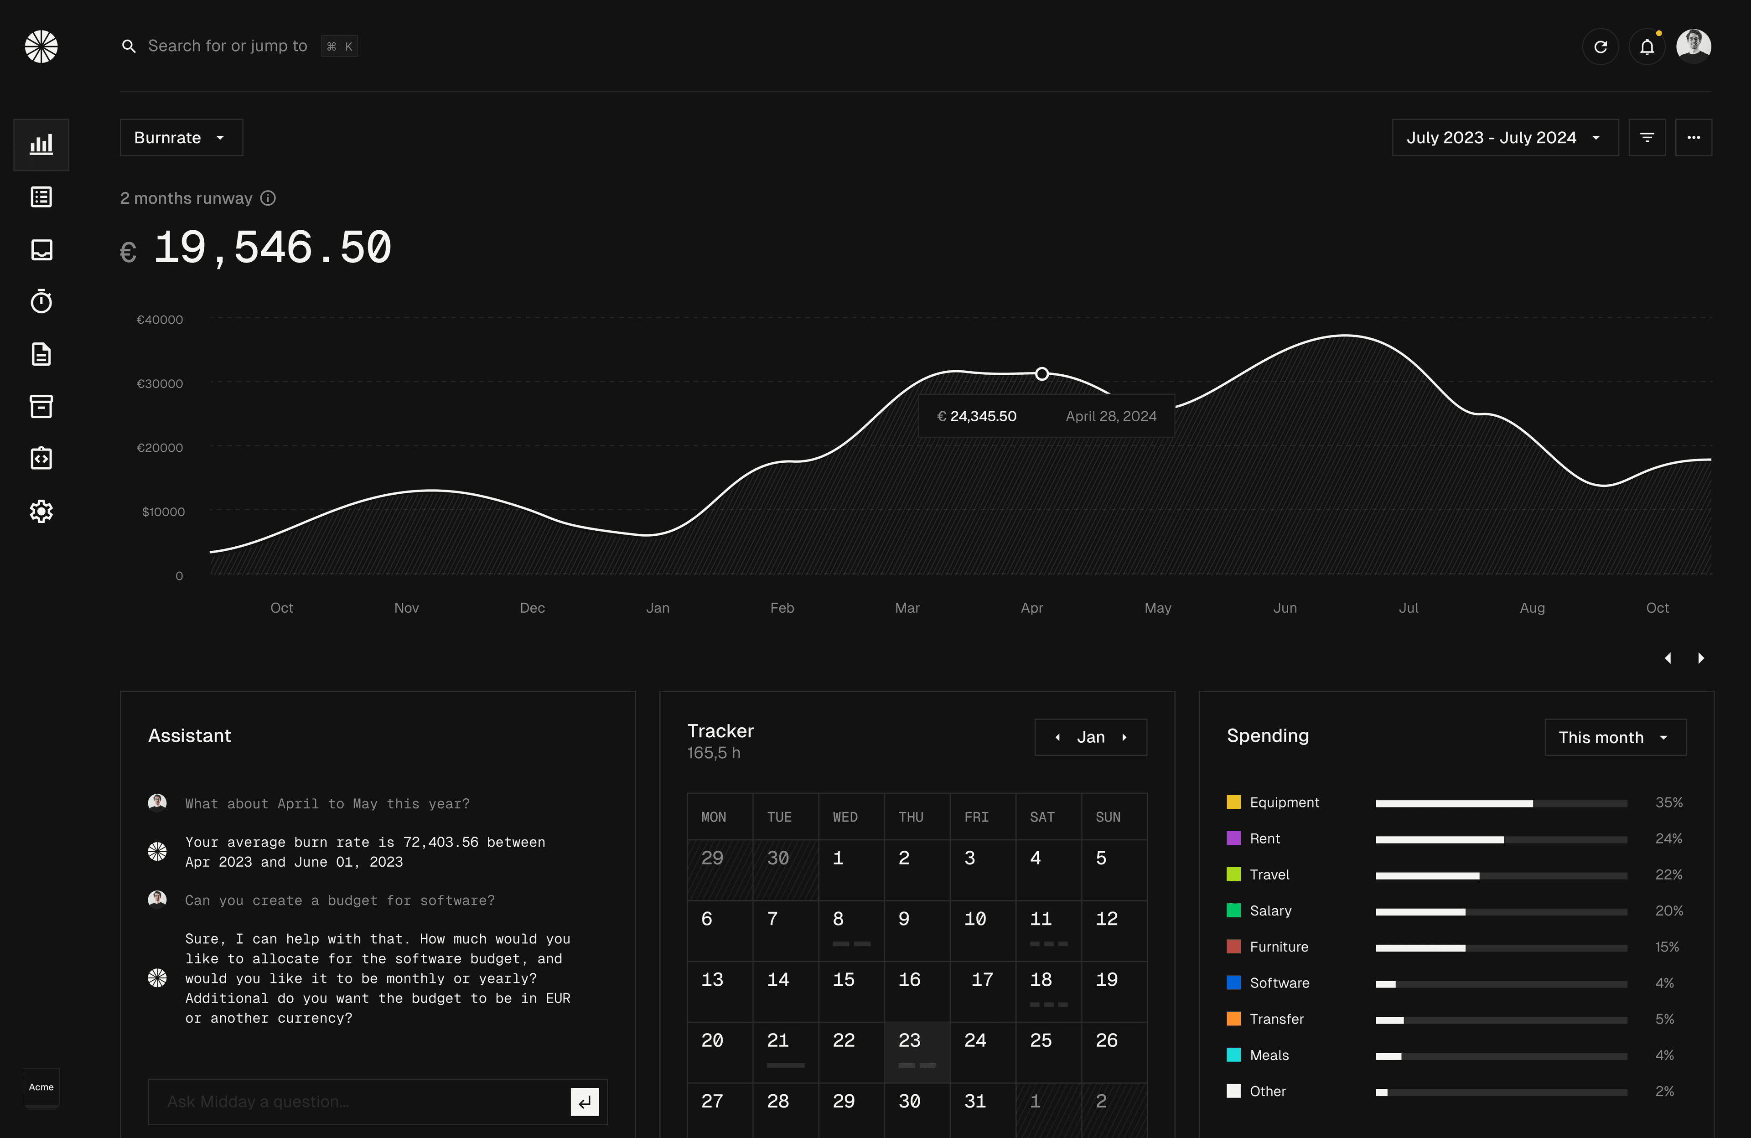Click the timer/clock icon in sidebar
The width and height of the screenshot is (1751, 1138).
[41, 301]
